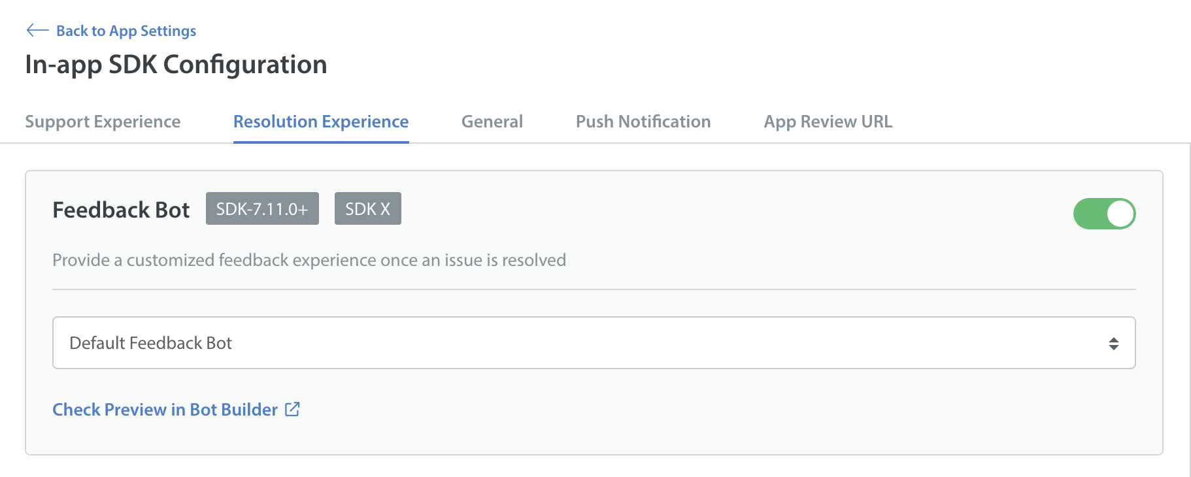
Task: Click the external link icon beside Bot Builder
Action: [x=292, y=409]
